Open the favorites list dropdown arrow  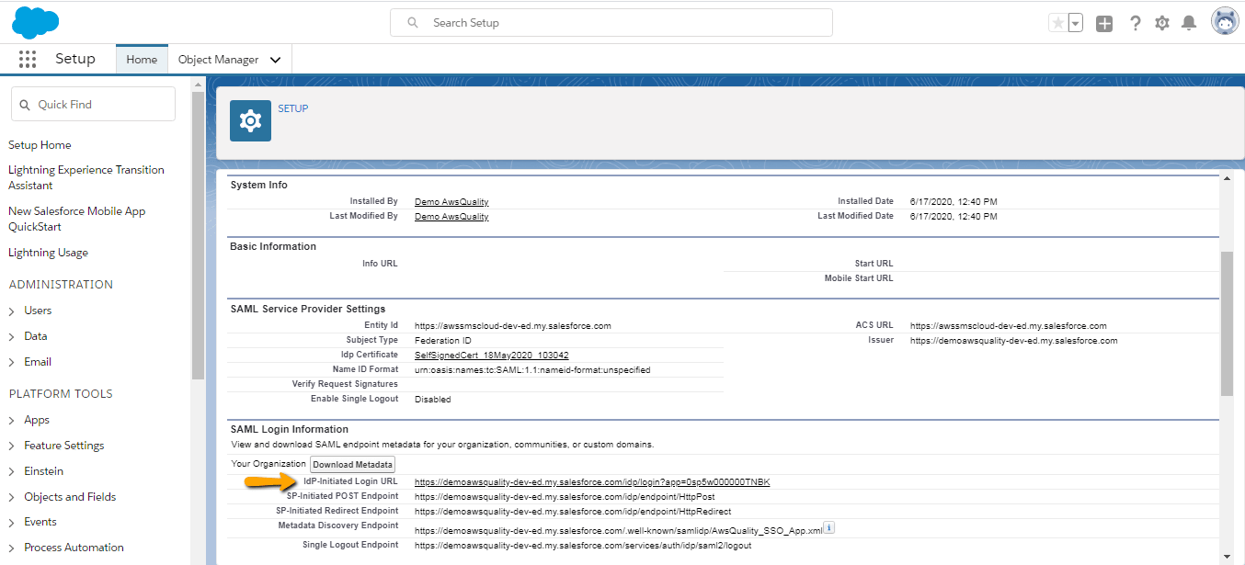pos(1076,24)
